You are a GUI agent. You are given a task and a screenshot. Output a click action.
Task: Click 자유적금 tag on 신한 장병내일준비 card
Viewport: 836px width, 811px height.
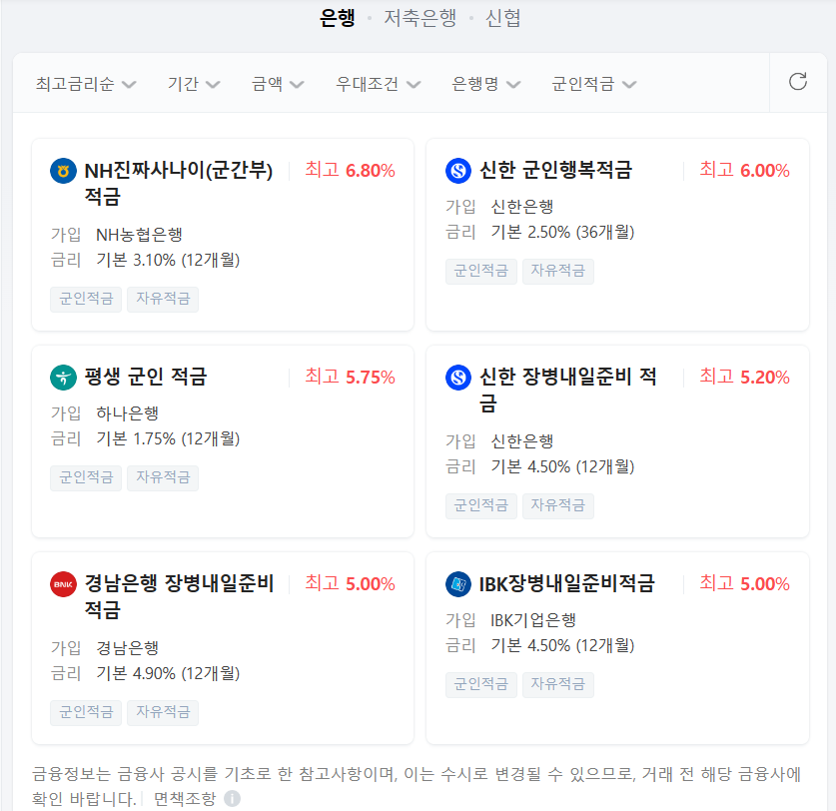(557, 506)
